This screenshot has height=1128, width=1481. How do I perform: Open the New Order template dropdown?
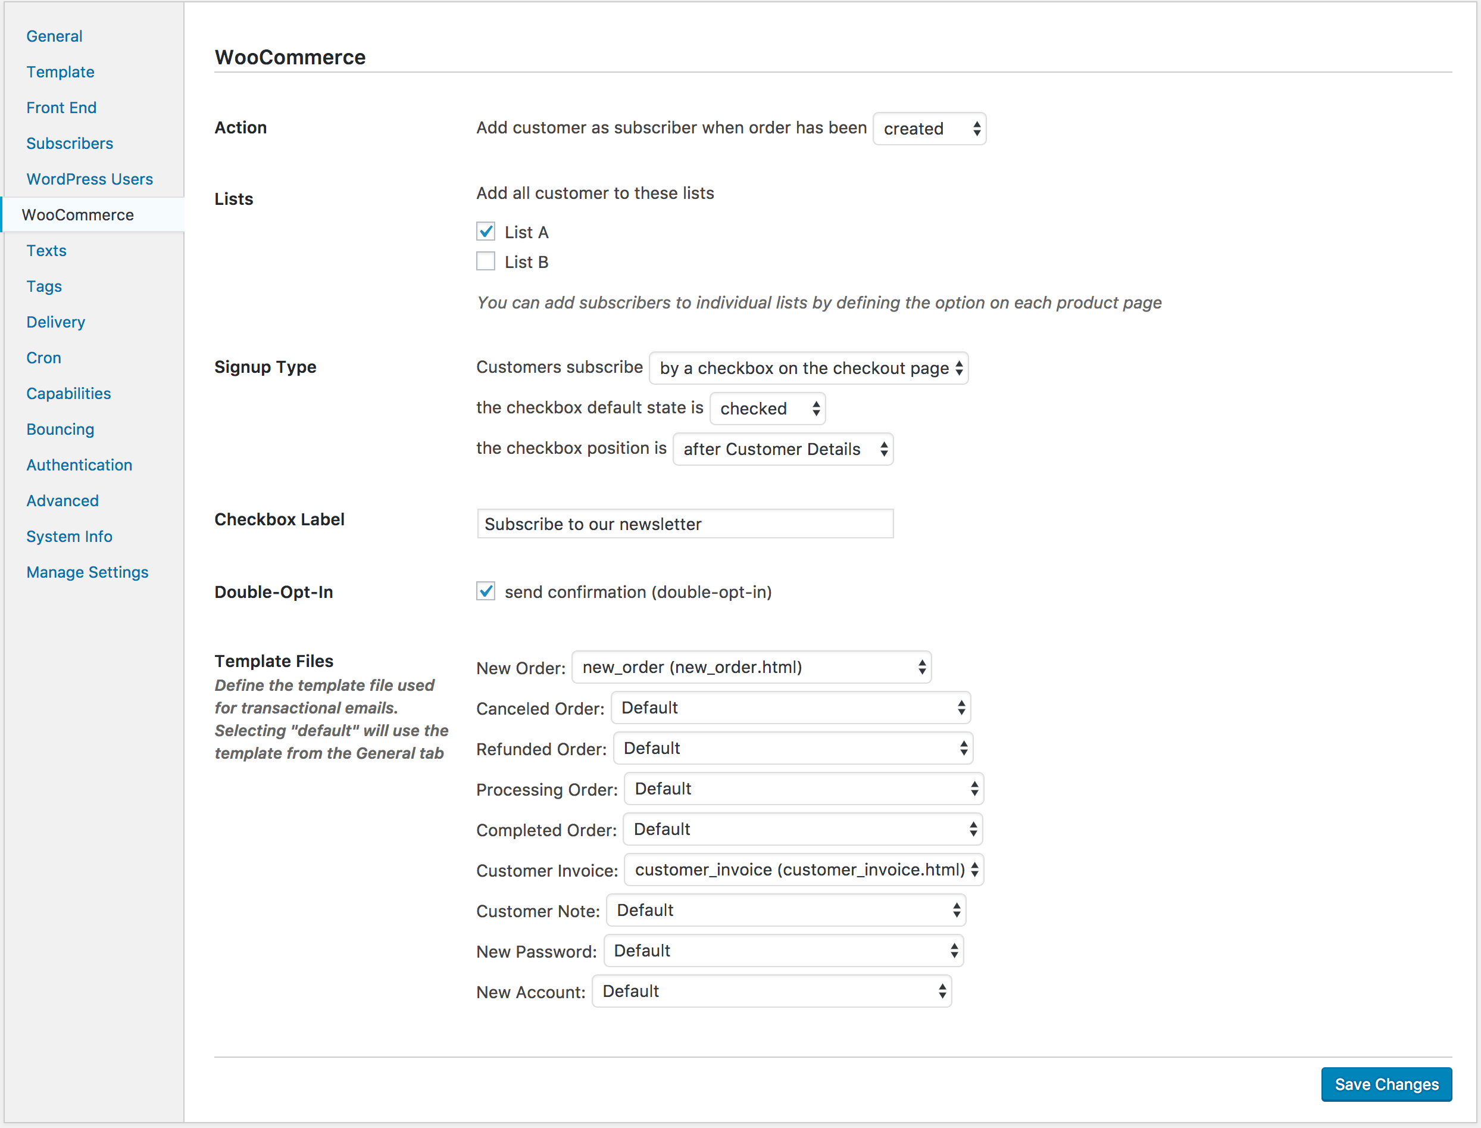pyautogui.click(x=752, y=666)
